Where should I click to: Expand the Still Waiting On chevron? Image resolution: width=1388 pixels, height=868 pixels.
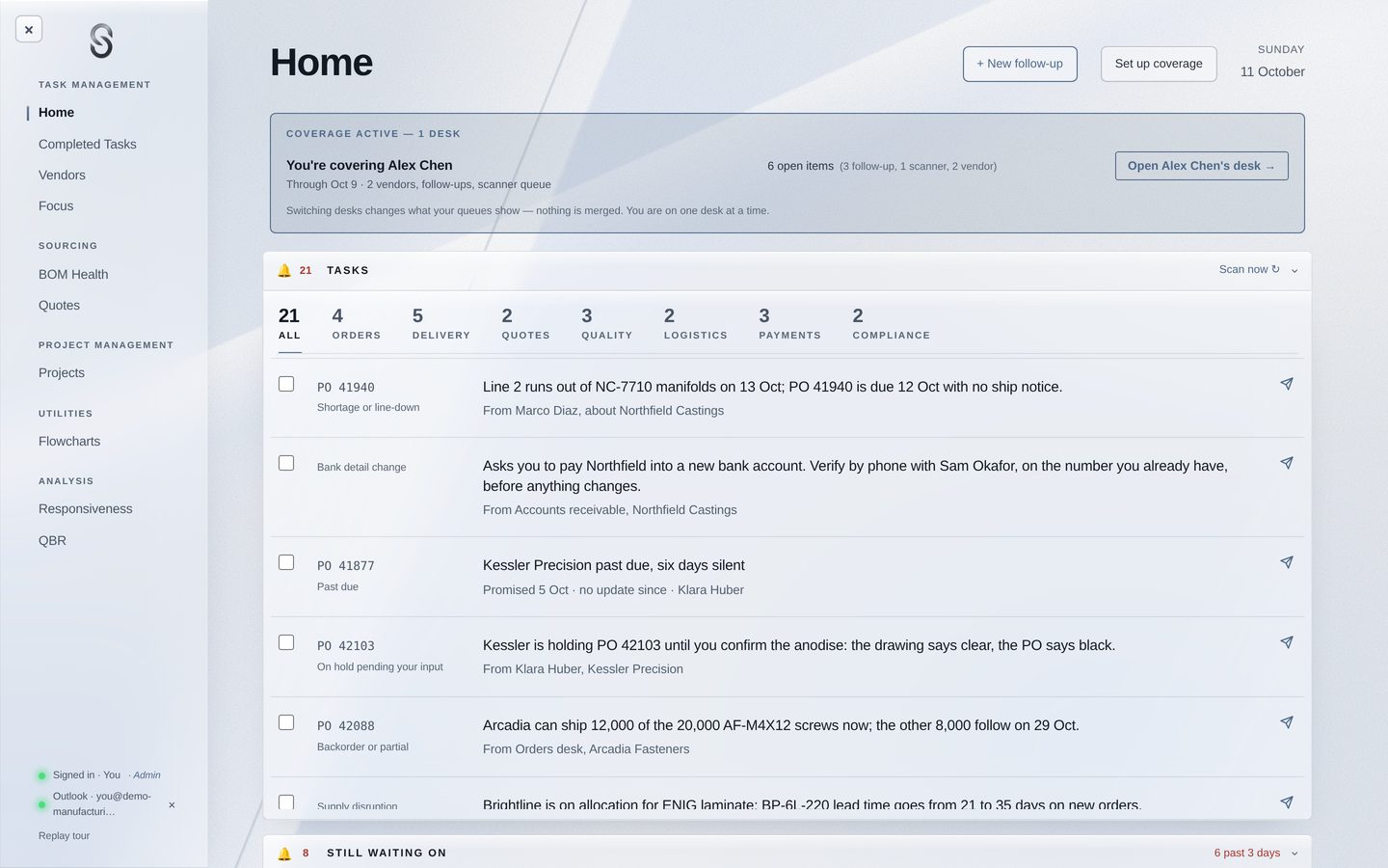pyautogui.click(x=1295, y=854)
